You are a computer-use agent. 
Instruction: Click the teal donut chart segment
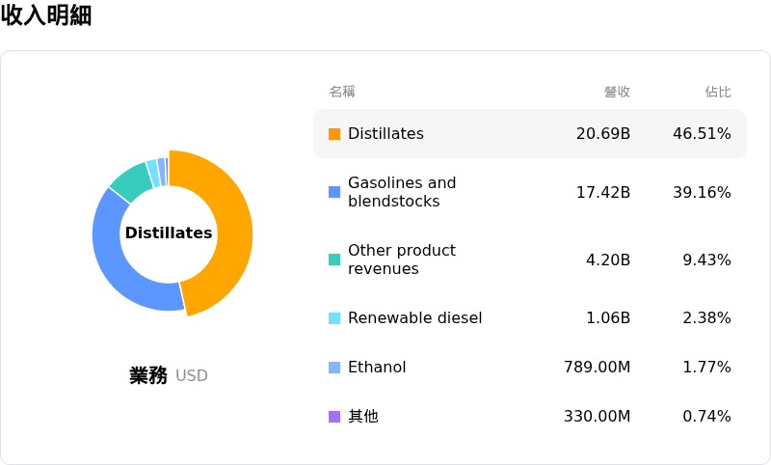pos(133,183)
